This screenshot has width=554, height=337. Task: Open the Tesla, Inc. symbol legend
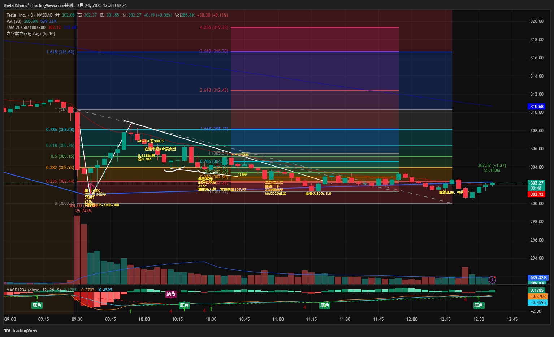coord(29,15)
